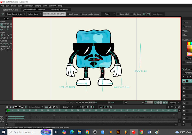Viewport: 192px width, 135px height.
Task: Open the Animation menu
Action: click(x=29, y=6)
